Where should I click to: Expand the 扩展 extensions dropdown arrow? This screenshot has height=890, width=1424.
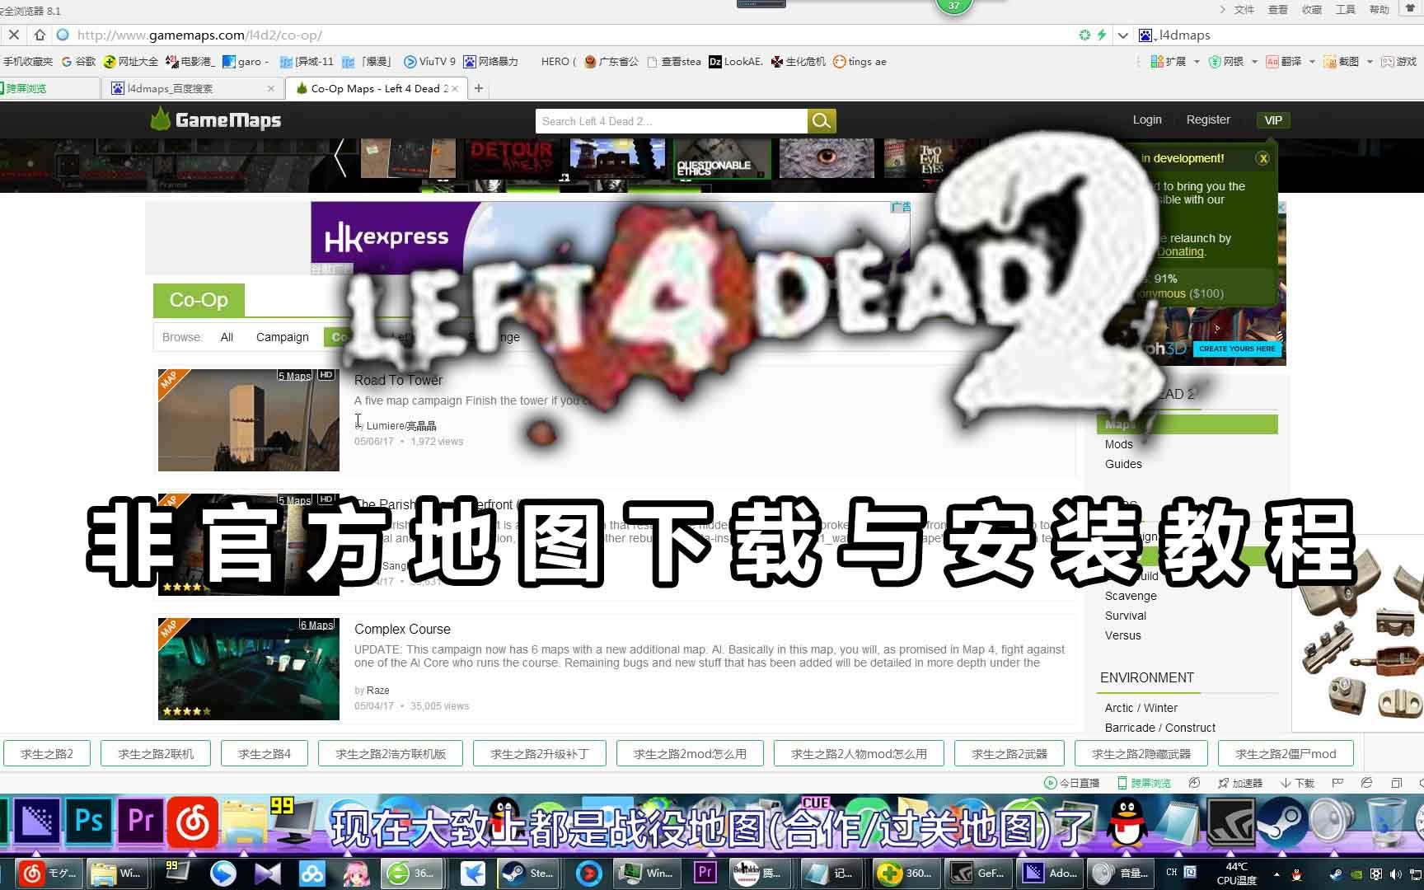[x=1197, y=62]
